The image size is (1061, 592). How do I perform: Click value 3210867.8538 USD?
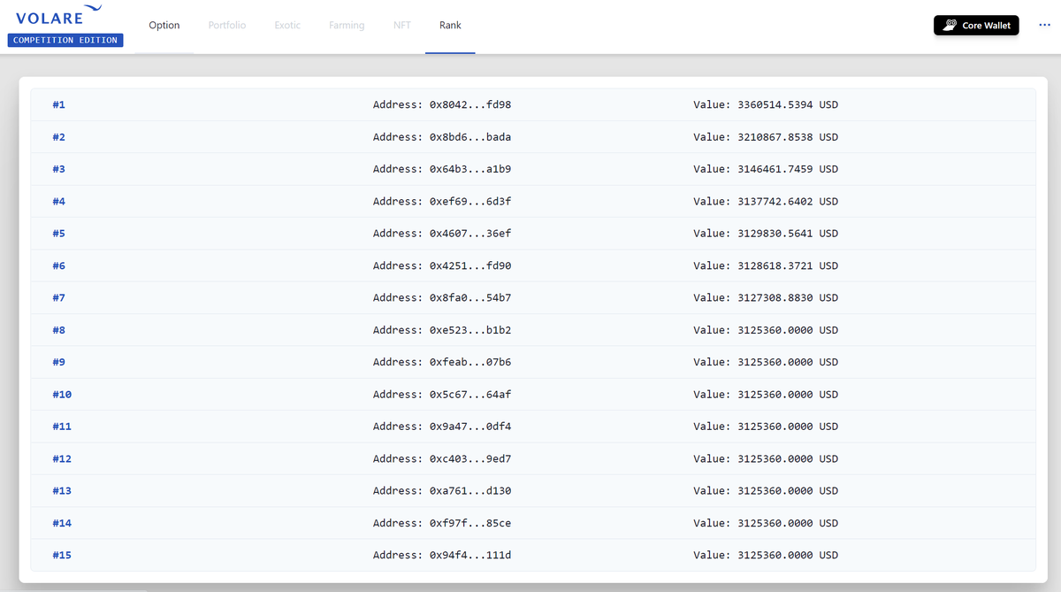point(788,137)
